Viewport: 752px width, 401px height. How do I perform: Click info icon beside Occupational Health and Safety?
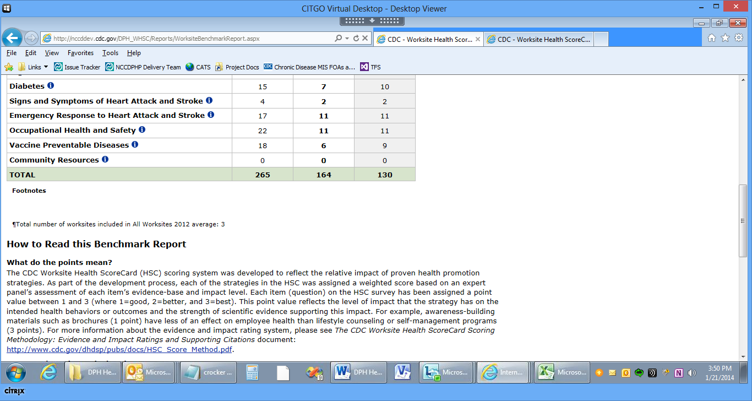pyautogui.click(x=142, y=130)
